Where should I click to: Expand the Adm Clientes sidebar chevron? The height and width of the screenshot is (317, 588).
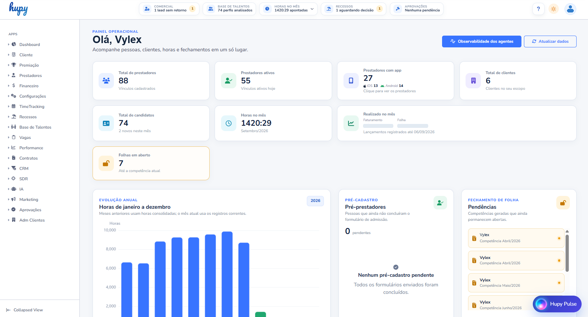9,220
